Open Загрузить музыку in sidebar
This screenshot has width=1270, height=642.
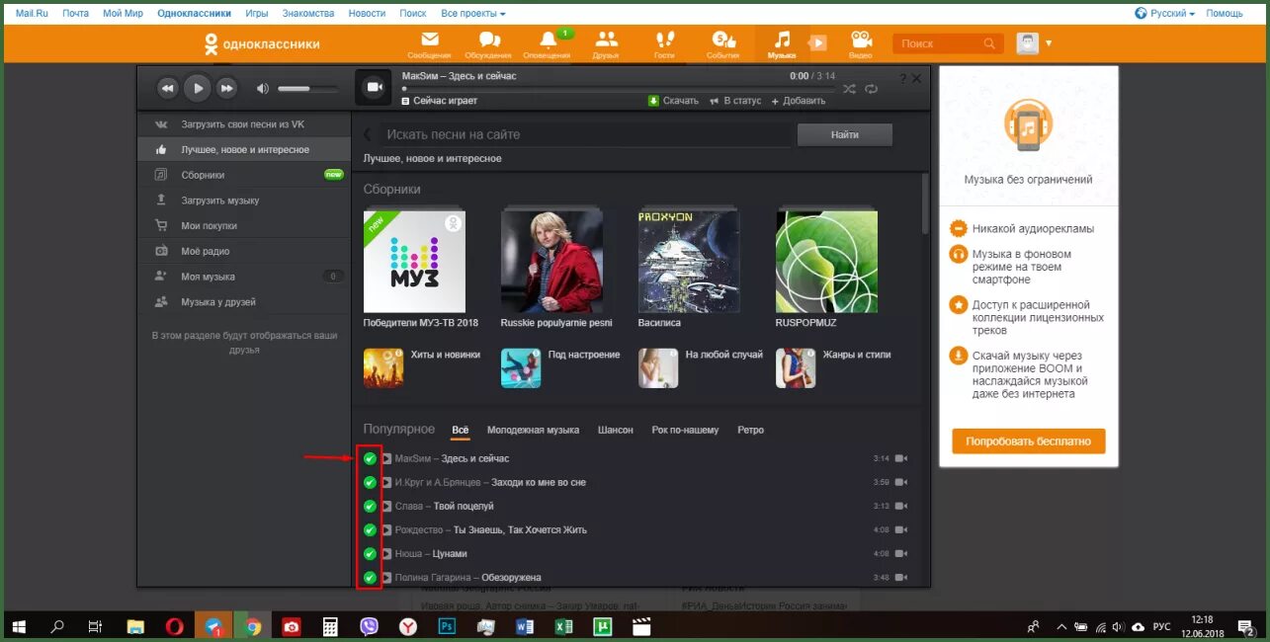244,201
